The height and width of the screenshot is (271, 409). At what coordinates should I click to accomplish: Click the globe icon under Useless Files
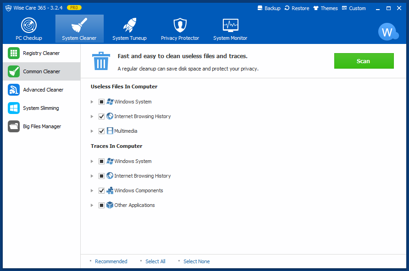110,116
